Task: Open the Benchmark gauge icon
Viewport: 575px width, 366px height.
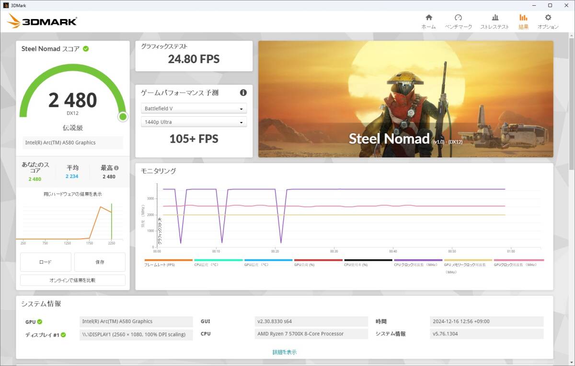Action: pos(458,18)
